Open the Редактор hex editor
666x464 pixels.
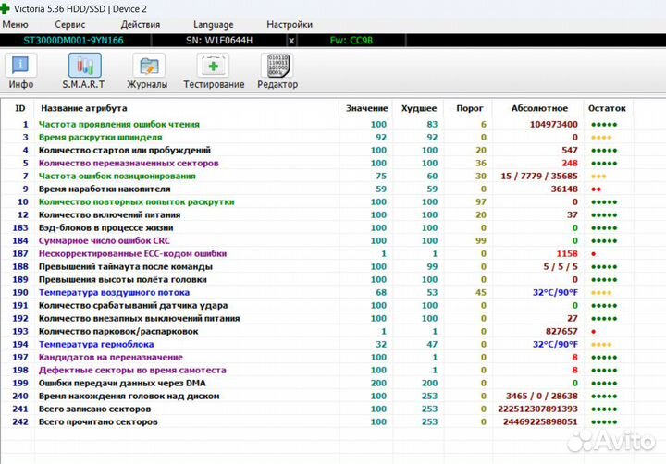click(x=277, y=70)
